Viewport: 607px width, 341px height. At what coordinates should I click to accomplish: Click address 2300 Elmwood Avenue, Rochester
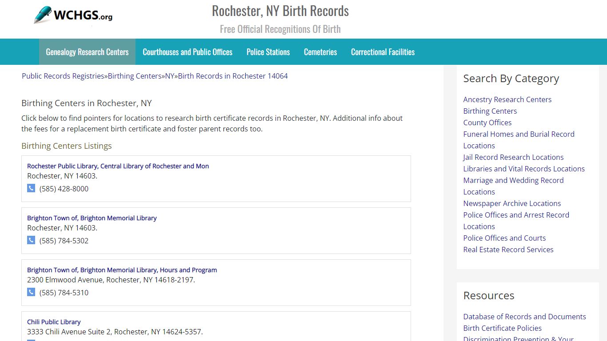(111, 280)
